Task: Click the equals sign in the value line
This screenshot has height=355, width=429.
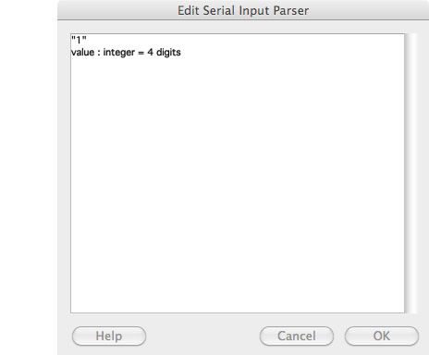Action: coord(141,53)
